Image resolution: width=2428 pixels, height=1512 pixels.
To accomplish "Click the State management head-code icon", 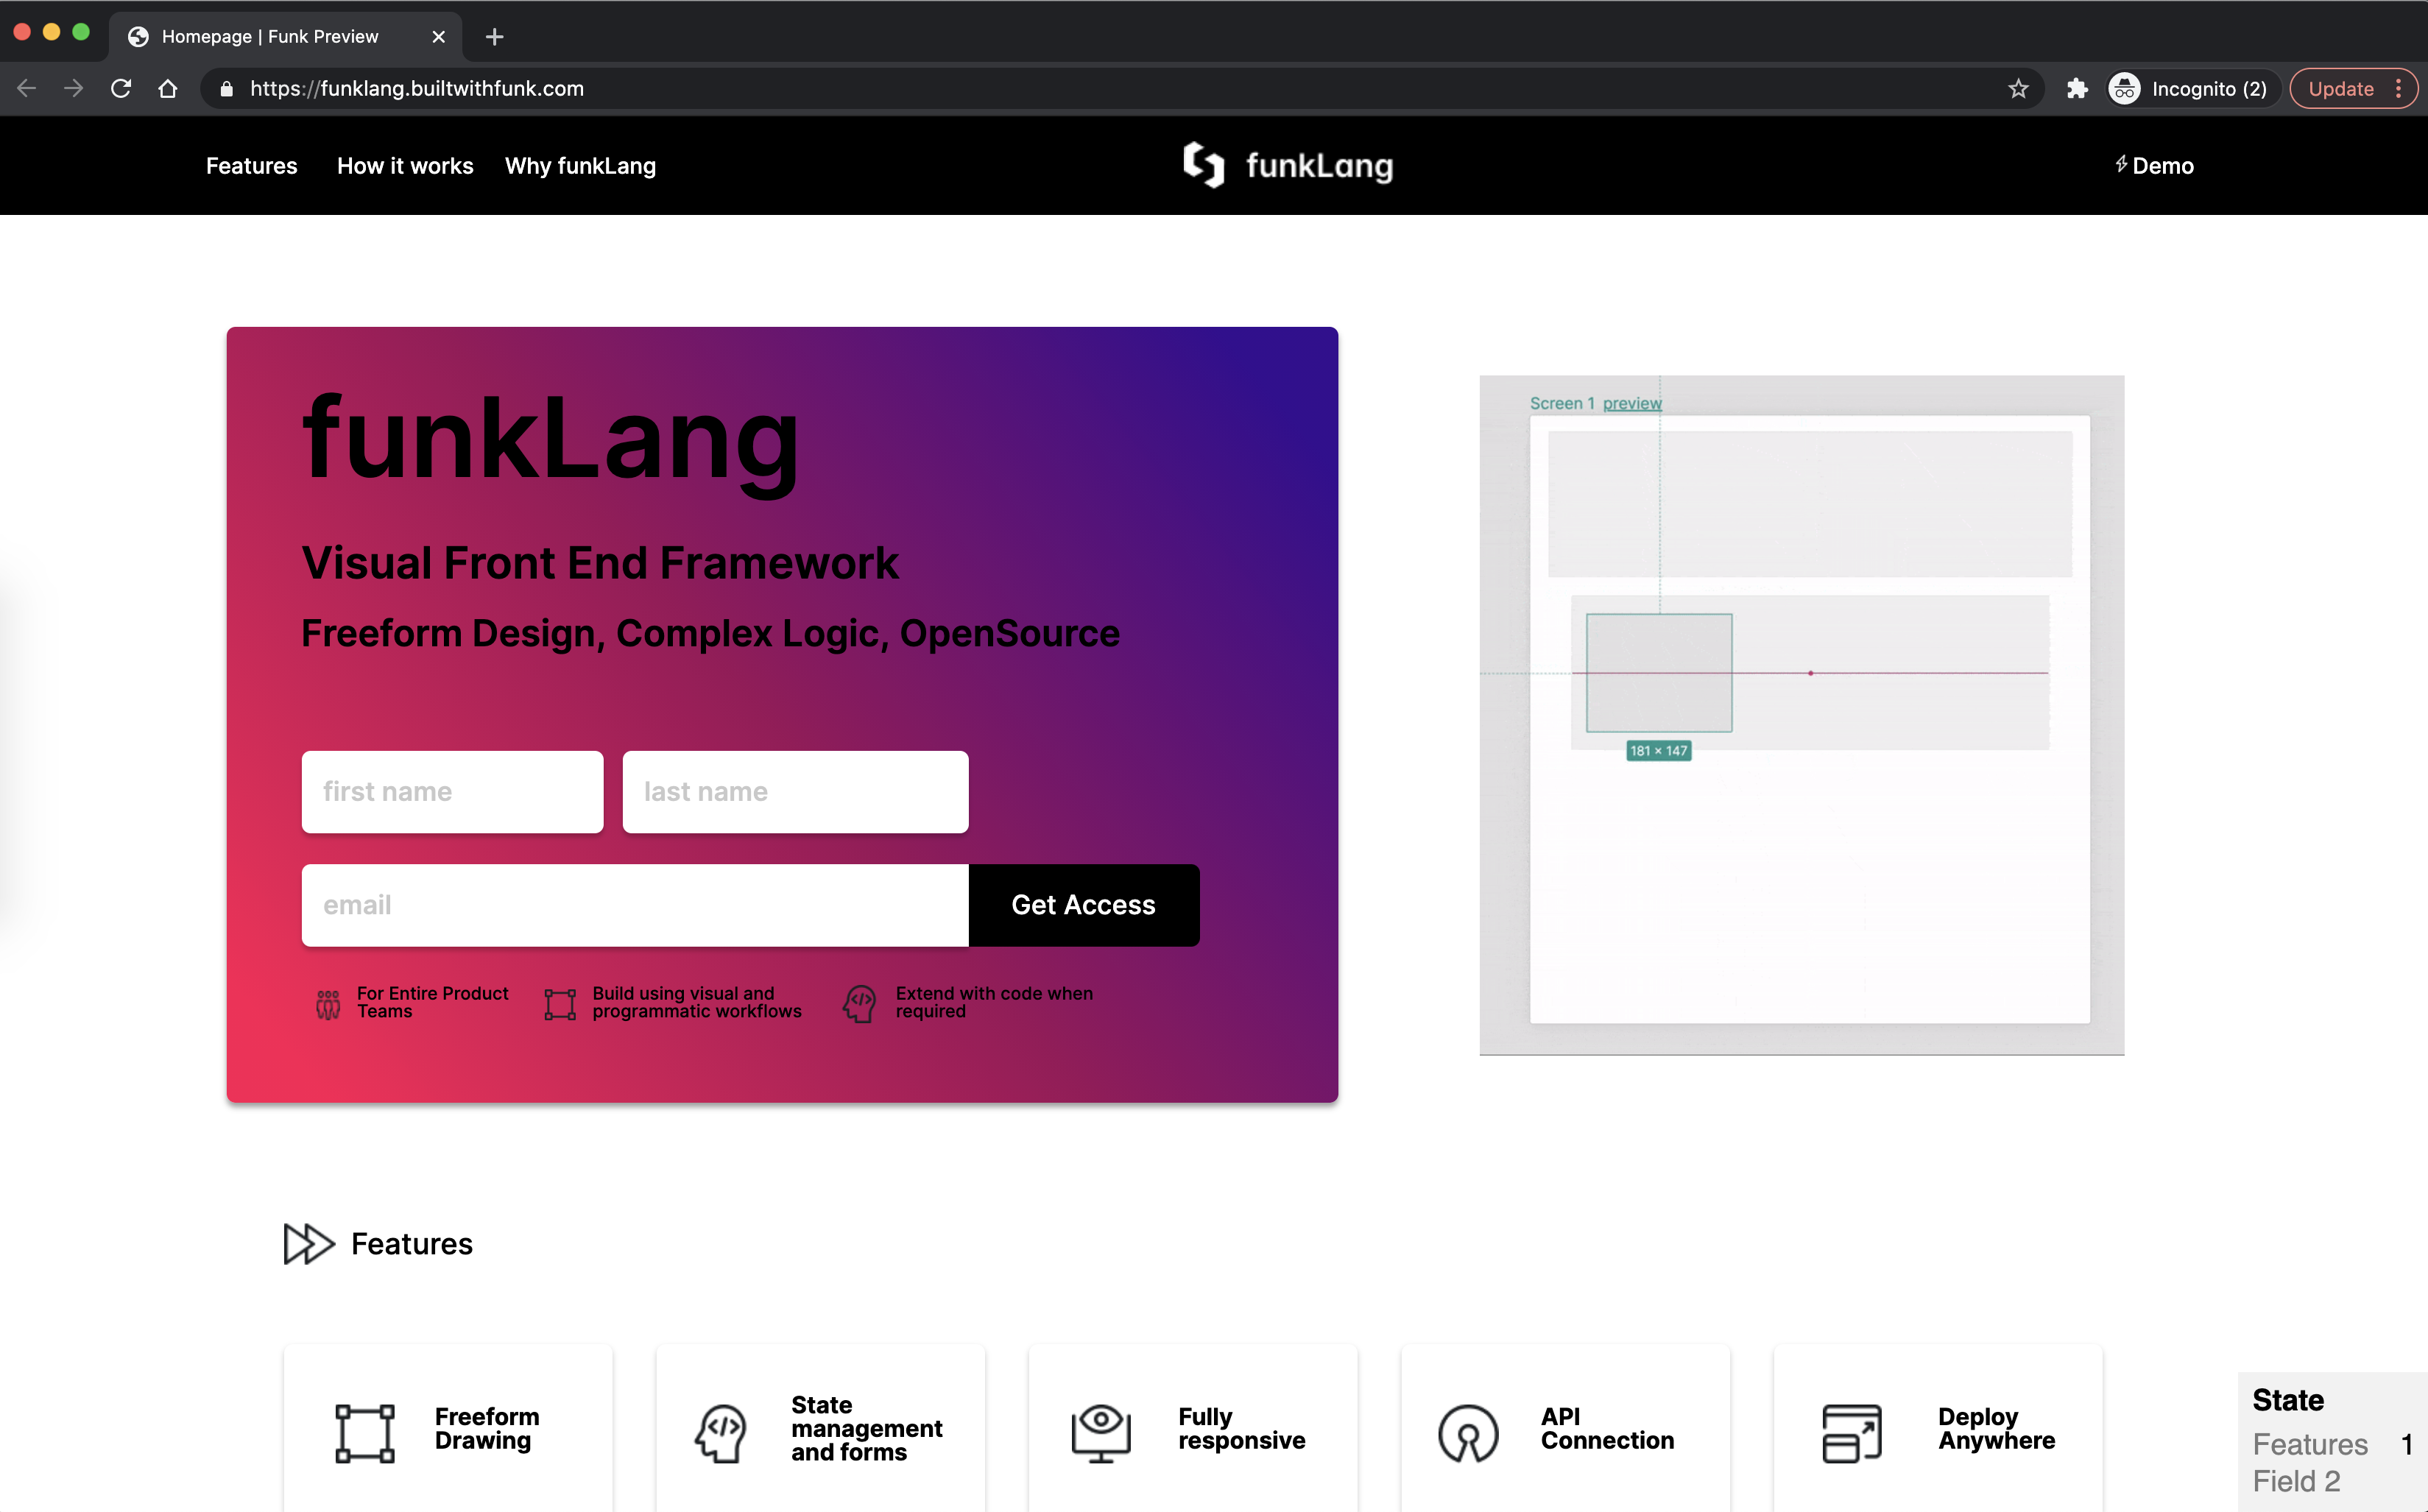I will point(720,1433).
